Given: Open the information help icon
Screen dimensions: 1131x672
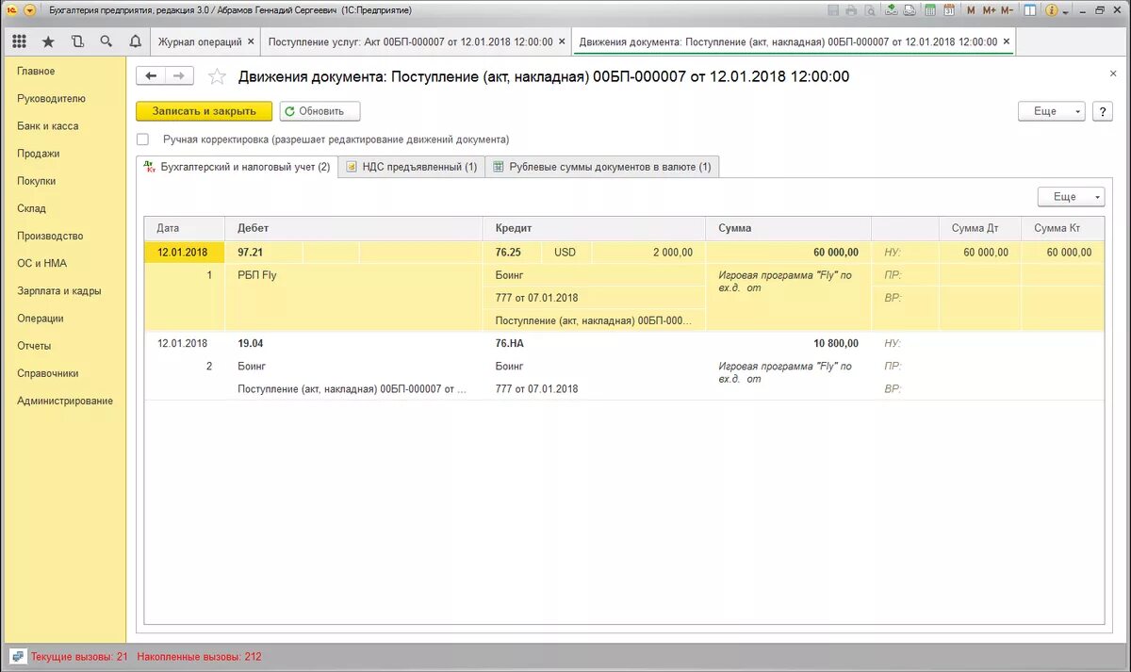Looking at the screenshot, I should coord(1053,10).
